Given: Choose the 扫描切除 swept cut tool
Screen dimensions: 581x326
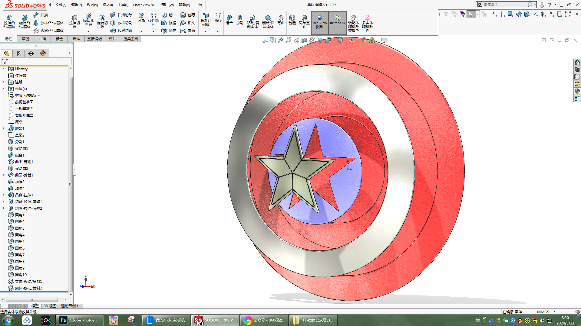Looking at the screenshot, I should point(121,15).
